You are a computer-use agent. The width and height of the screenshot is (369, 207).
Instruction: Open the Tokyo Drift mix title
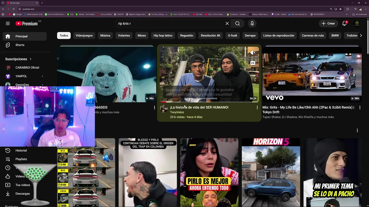pyautogui.click(x=308, y=110)
